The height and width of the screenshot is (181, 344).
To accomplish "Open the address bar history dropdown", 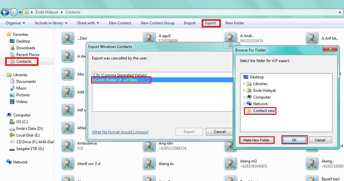I will [340, 12].
